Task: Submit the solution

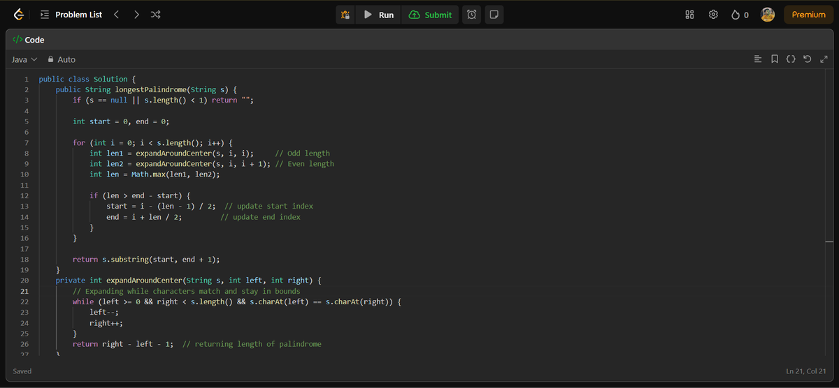Action: coord(430,15)
